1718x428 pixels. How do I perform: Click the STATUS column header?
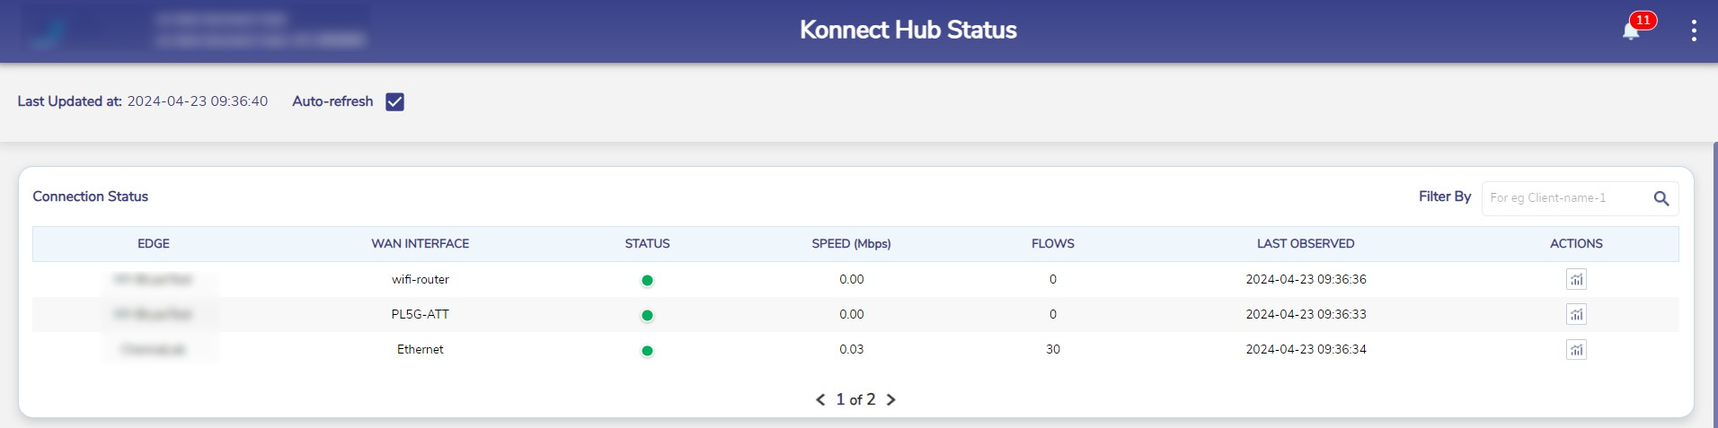(647, 244)
